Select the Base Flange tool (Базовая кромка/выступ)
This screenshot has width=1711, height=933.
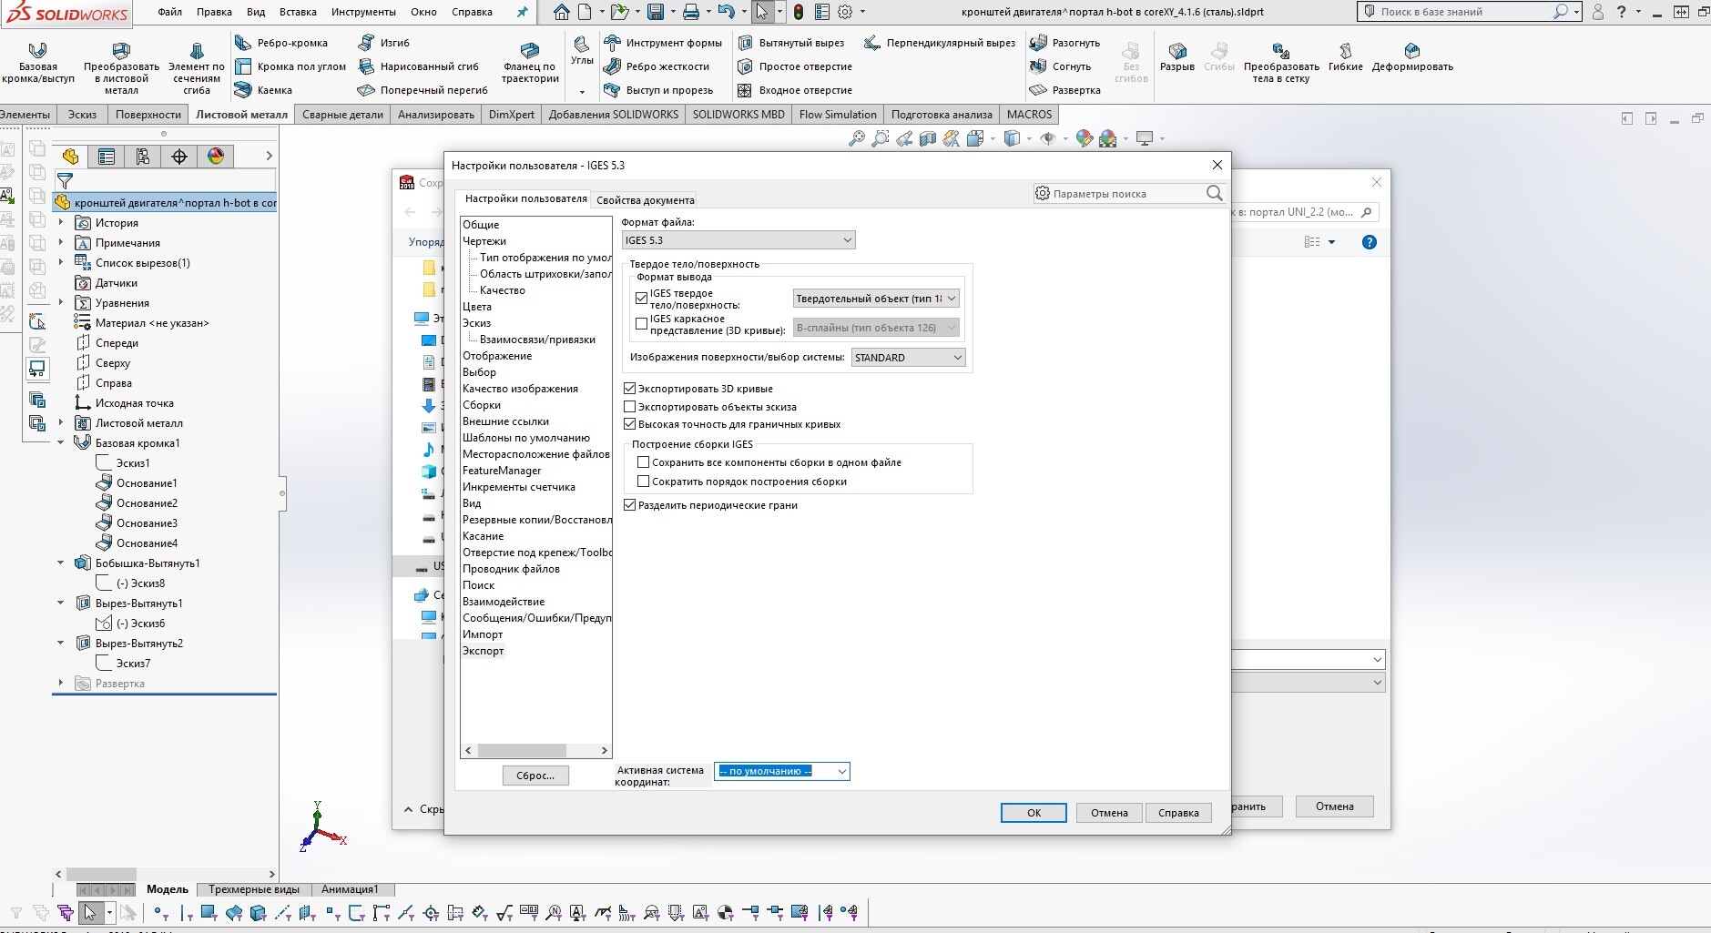point(38,64)
